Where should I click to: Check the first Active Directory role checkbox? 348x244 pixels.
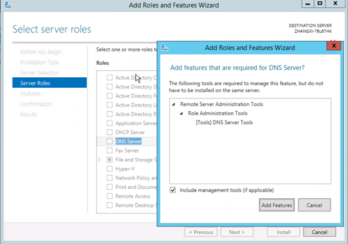[x=110, y=78]
